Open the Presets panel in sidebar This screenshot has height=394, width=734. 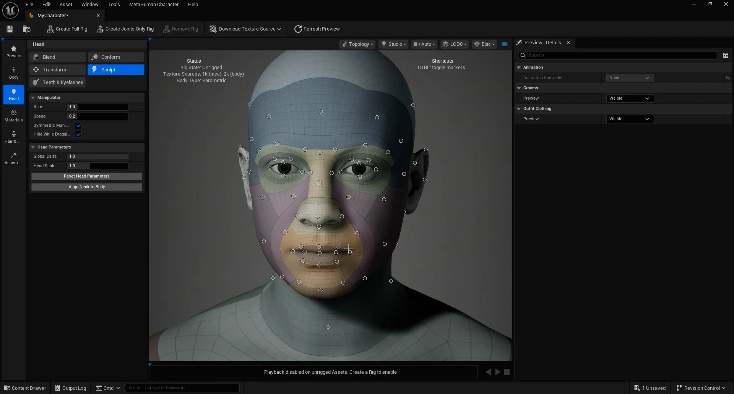coord(14,52)
